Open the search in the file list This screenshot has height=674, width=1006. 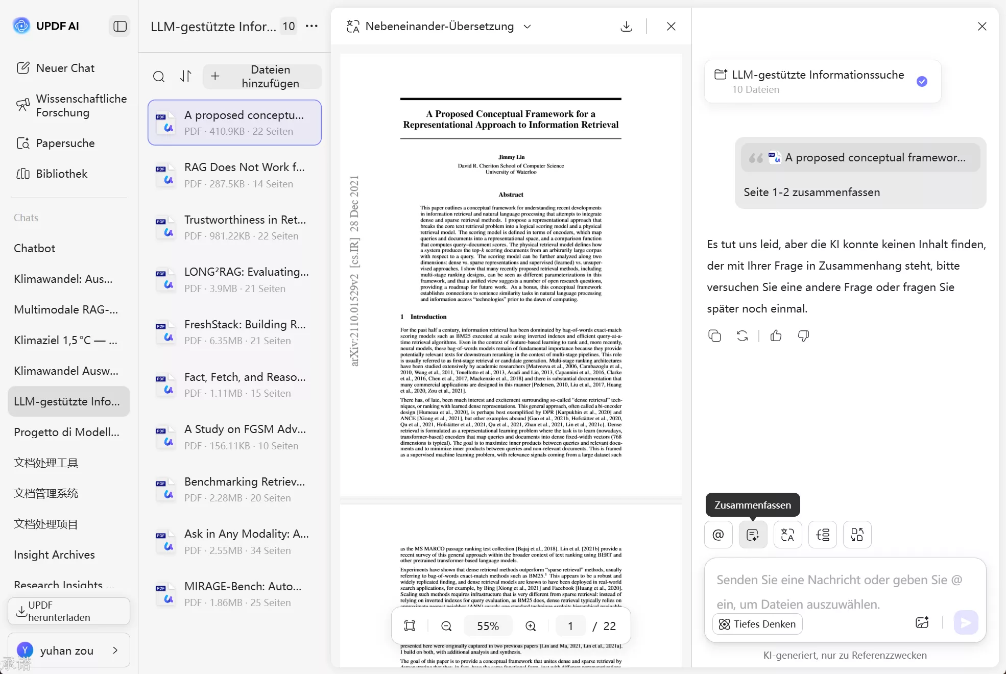(159, 77)
